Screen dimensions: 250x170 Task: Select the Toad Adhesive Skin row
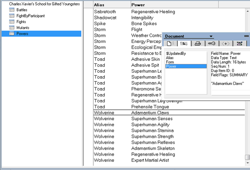127,59
